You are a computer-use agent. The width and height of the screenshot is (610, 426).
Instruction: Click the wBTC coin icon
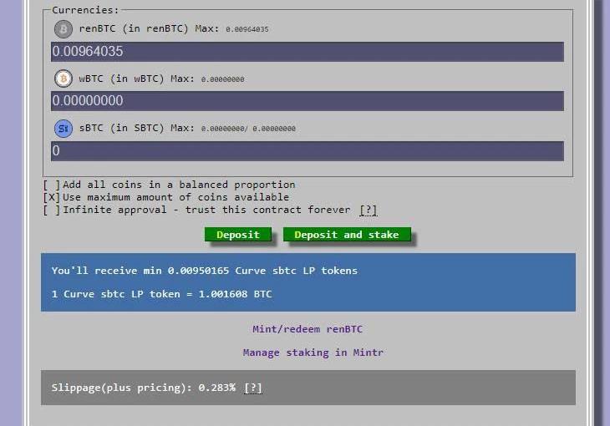coord(63,79)
